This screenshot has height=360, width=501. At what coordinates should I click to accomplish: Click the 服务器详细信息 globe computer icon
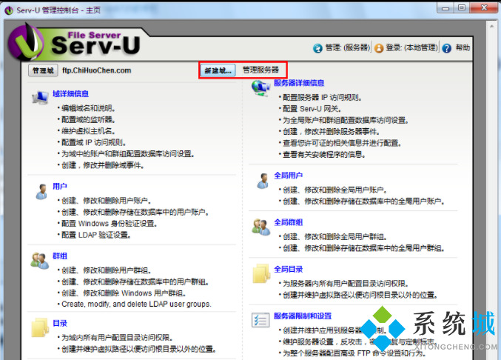coord(260,88)
